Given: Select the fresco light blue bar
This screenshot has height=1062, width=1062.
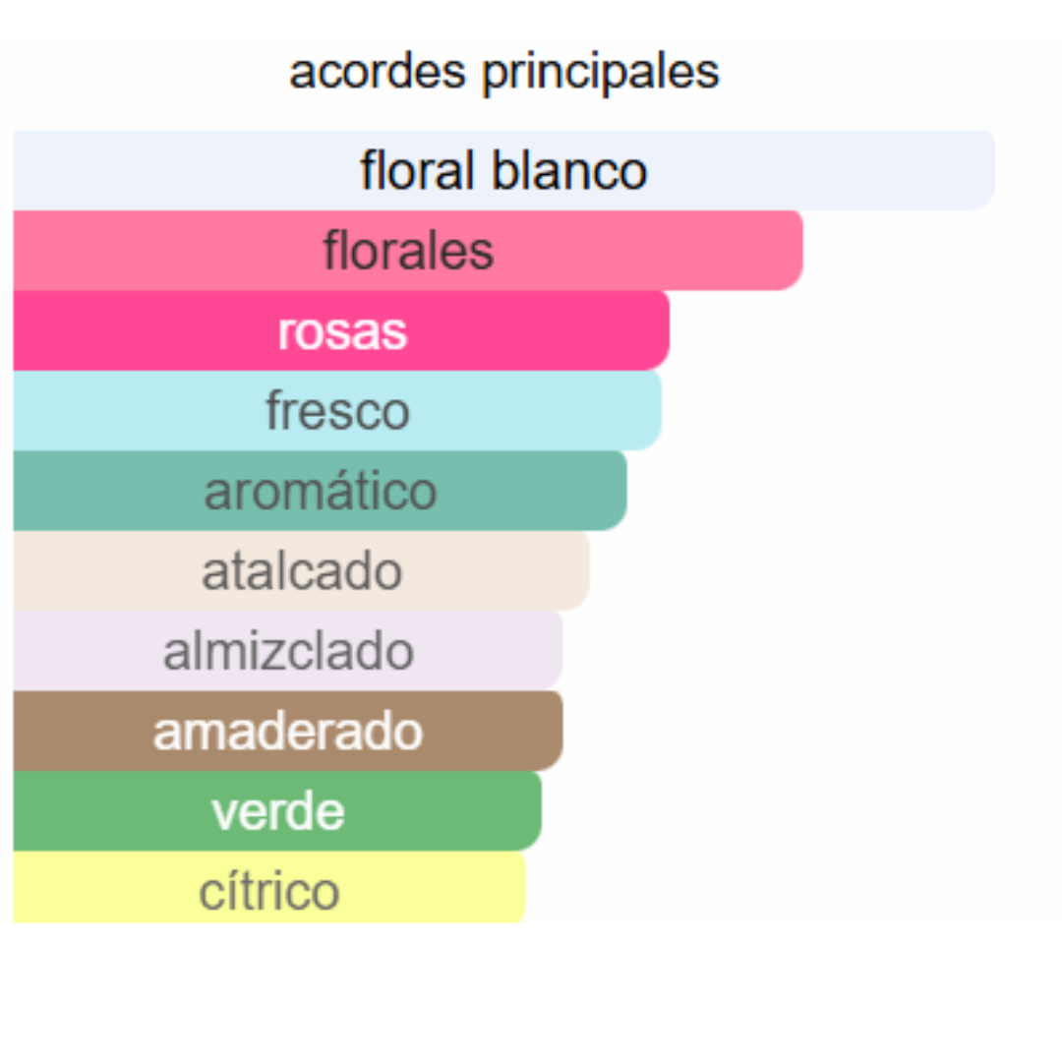Looking at the screenshot, I should click(x=337, y=410).
